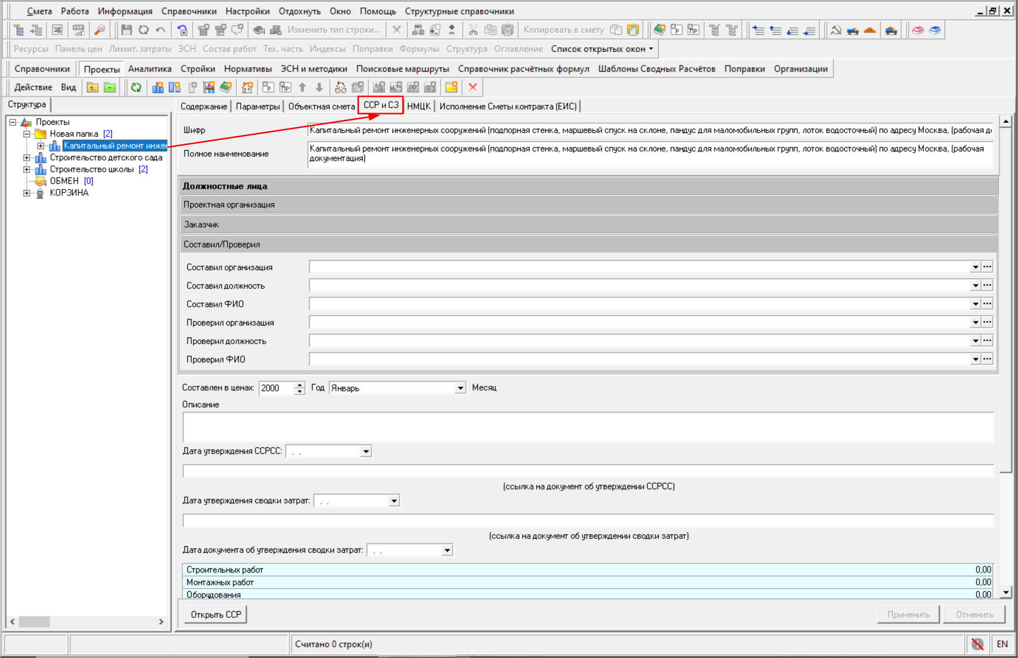1018x658 pixels.
Task: Expand the Строительство школы tree node
Action: pos(27,169)
